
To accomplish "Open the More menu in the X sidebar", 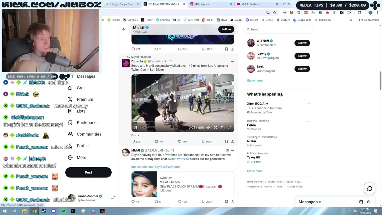I will pos(77,157).
